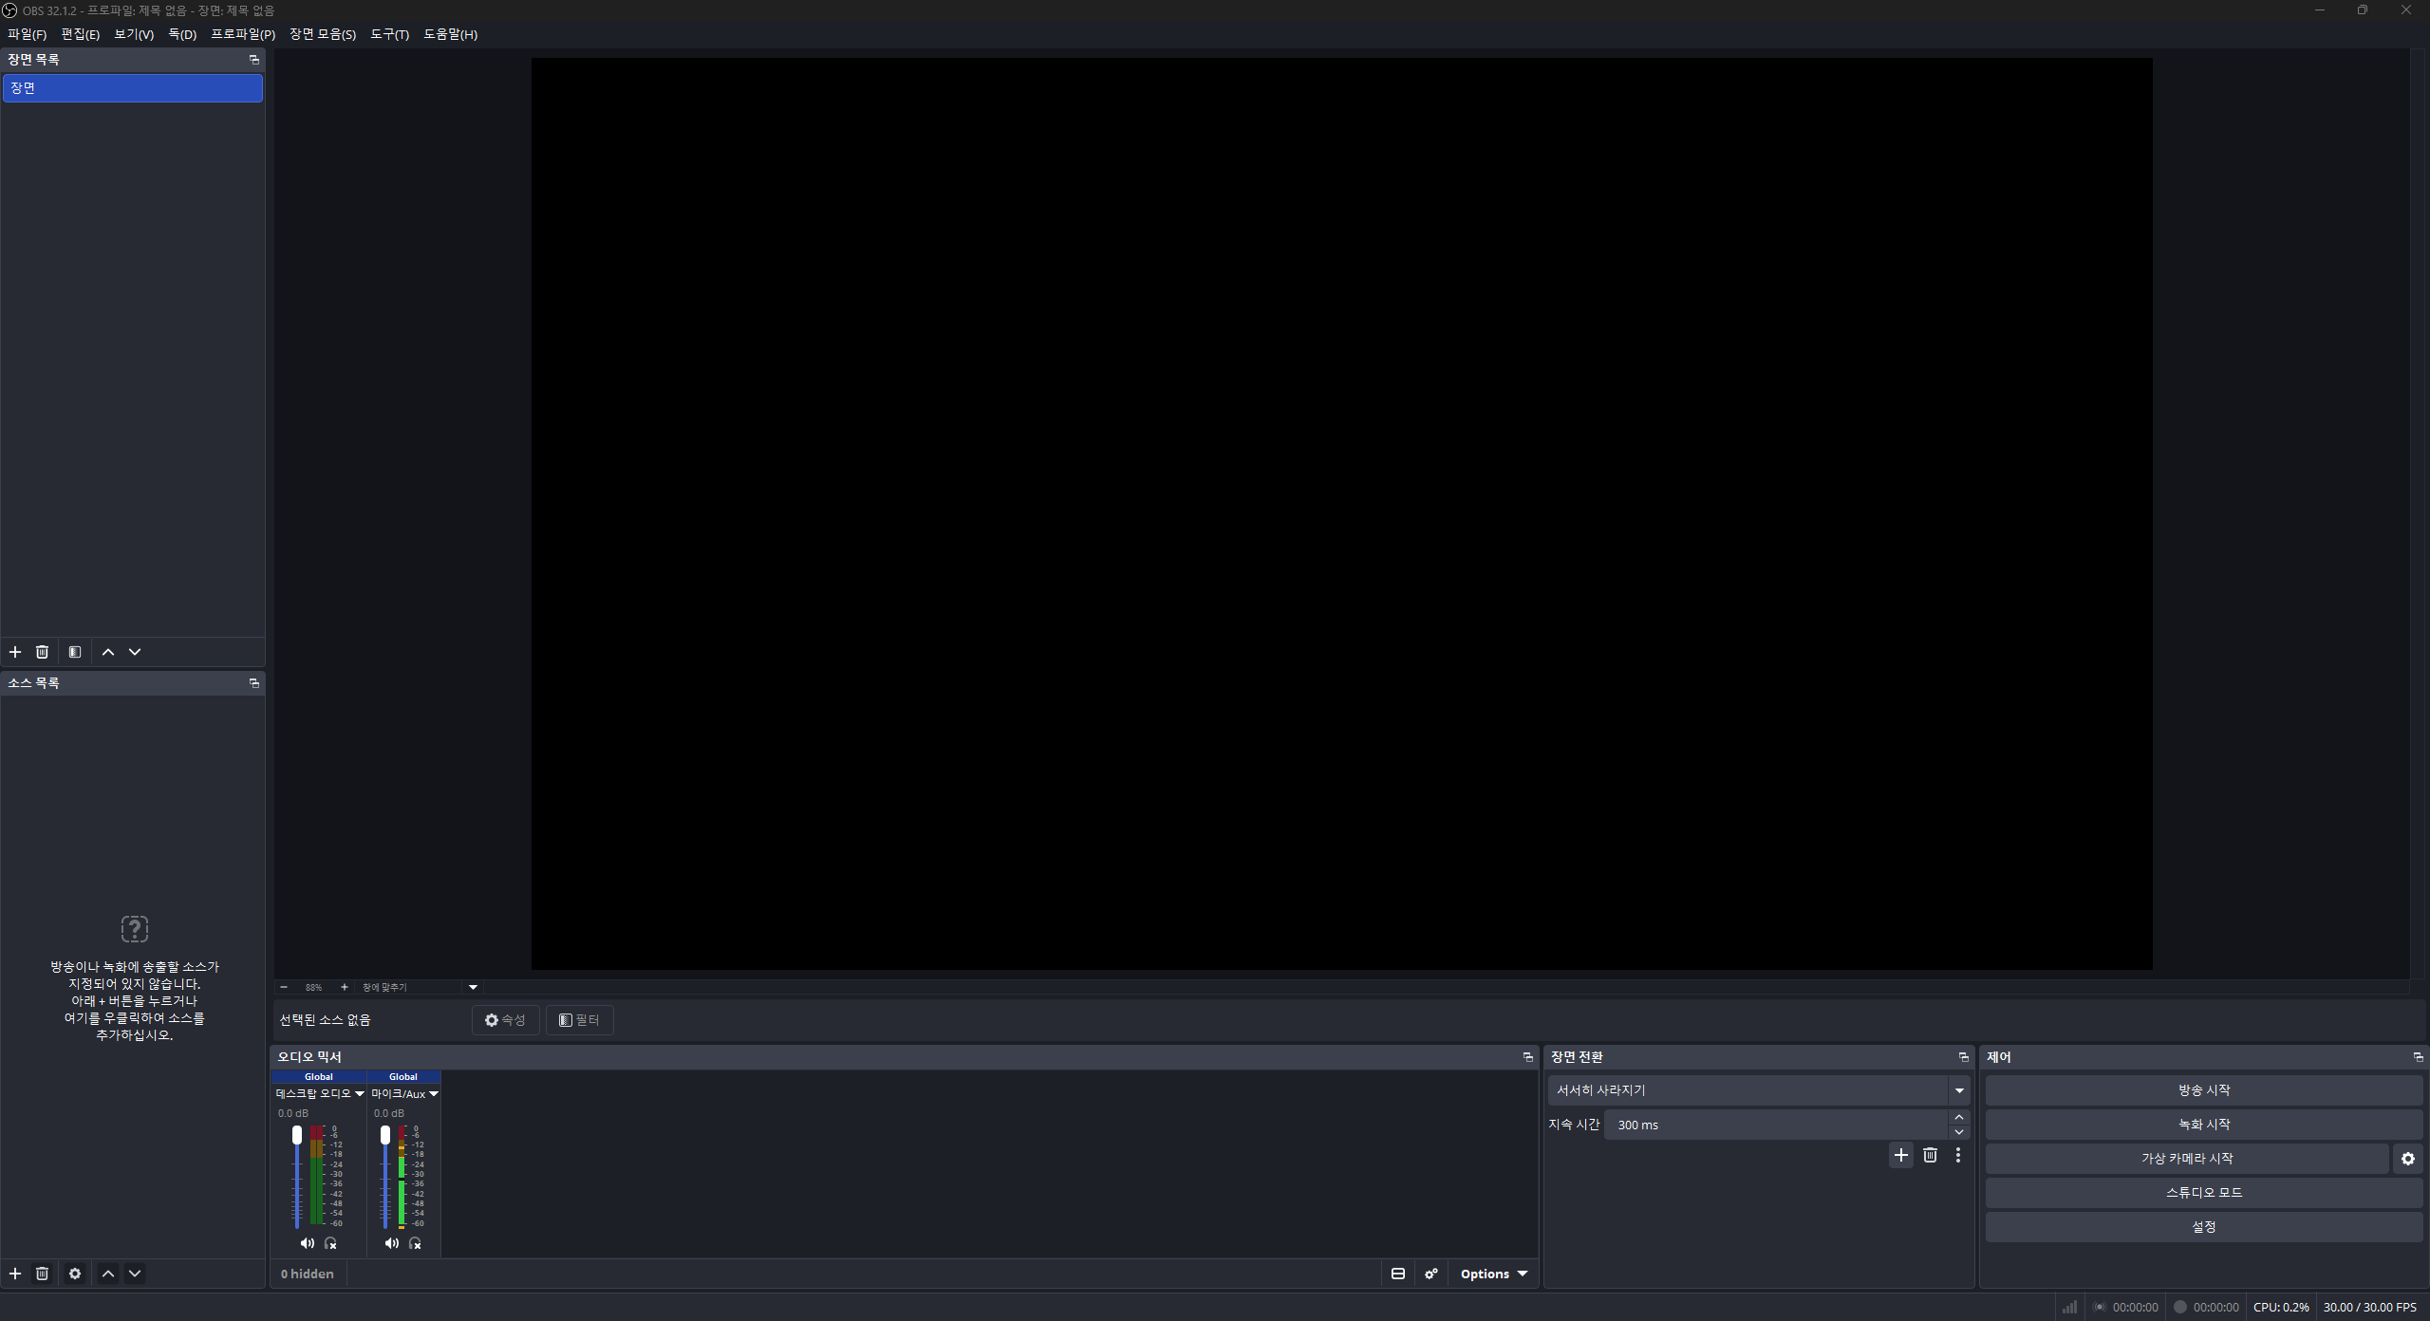The height and width of the screenshot is (1321, 2430).
Task: Click the desktop audio volume slider
Action: (297, 1177)
